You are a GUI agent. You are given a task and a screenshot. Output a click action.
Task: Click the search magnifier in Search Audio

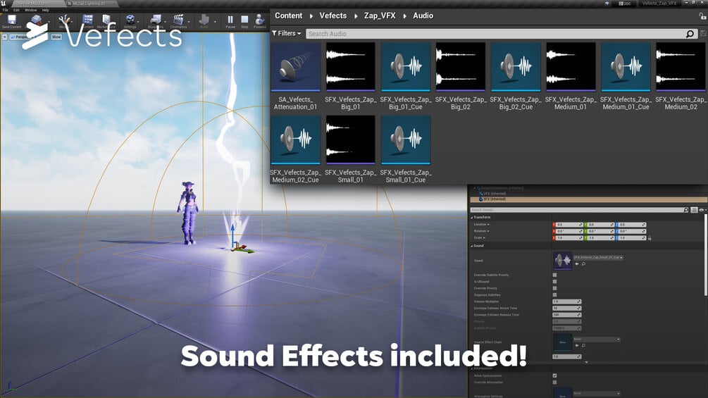click(x=690, y=34)
